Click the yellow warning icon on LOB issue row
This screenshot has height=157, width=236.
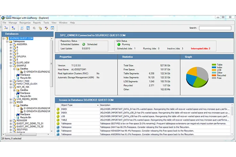point(58,116)
